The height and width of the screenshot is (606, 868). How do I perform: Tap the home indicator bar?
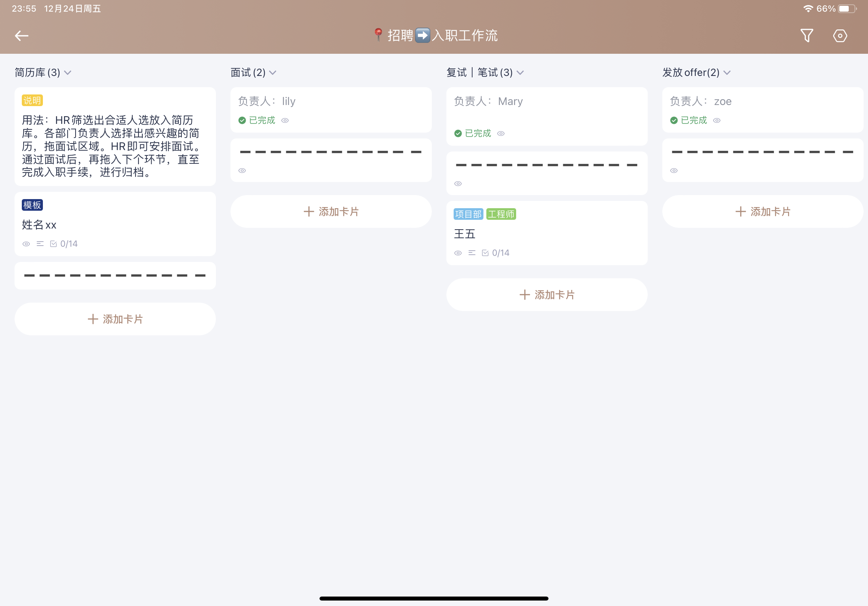tap(434, 598)
